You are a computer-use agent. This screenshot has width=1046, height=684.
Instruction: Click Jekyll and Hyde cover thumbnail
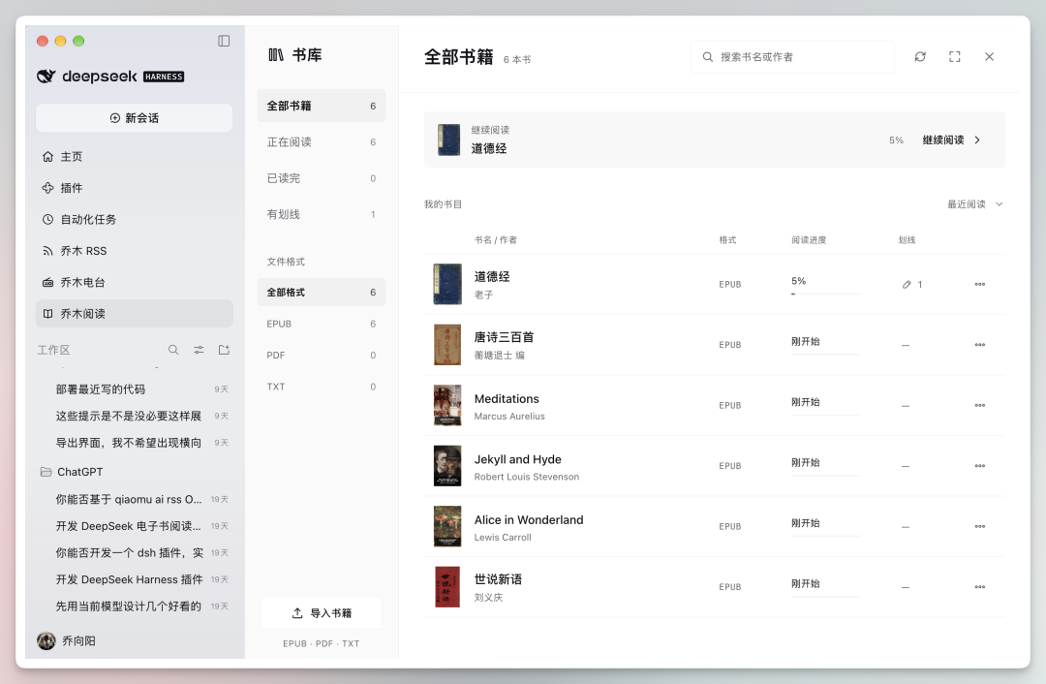447,466
